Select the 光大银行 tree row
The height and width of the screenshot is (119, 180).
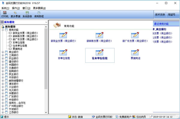tap(13, 90)
